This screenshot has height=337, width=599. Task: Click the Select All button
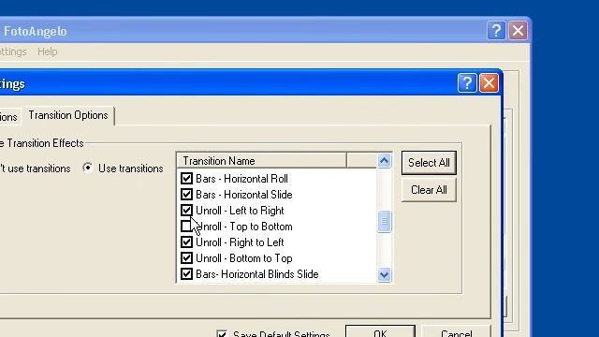[x=429, y=163]
